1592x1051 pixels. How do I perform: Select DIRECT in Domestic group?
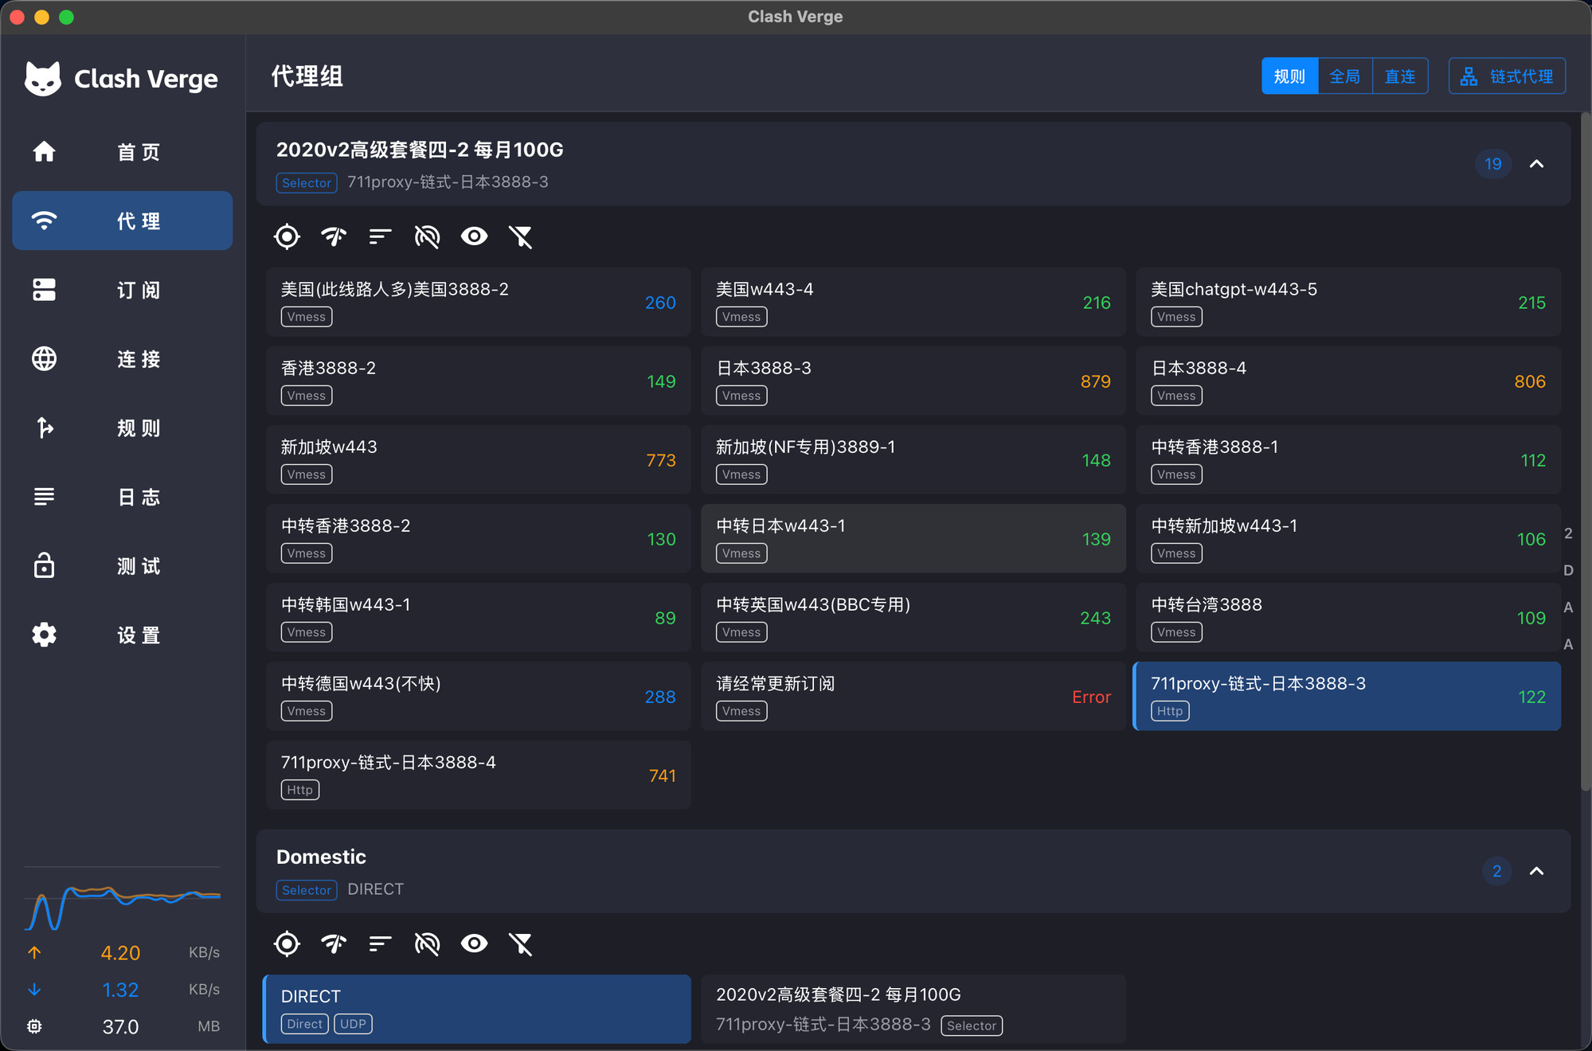477,1009
